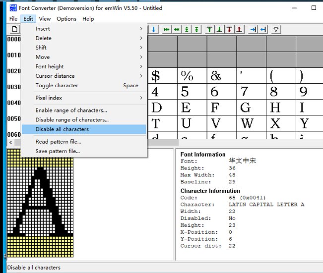323x273 pixels.
Task: Select the letter H character cell
Action: point(281,108)
